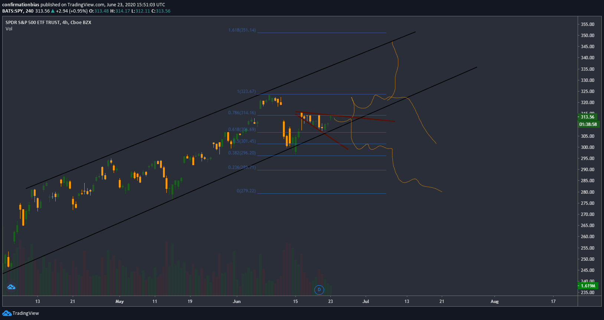604x320 pixels.
Task: Click the dividend 'D' marker near the date axis
Action: coord(319,290)
